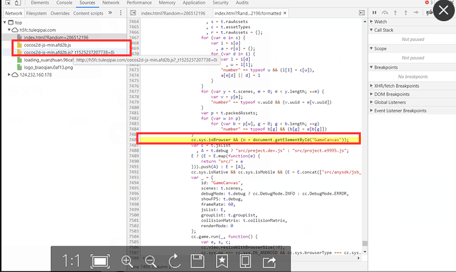
Task: Click the horizontal scrollbar right arrow
Action: coord(358,258)
